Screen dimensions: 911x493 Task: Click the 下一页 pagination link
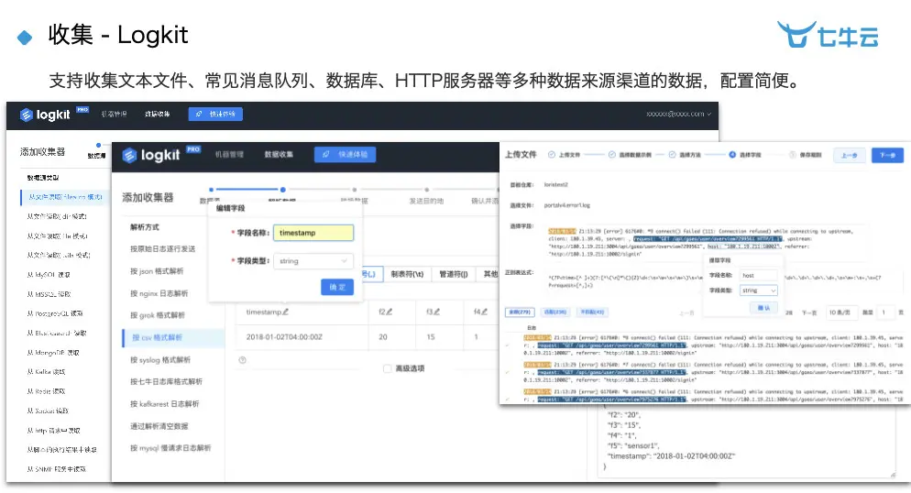808,312
